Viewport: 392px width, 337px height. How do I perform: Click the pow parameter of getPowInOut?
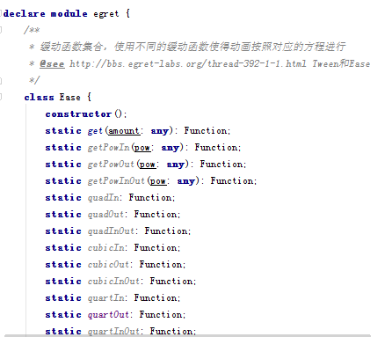click(158, 181)
